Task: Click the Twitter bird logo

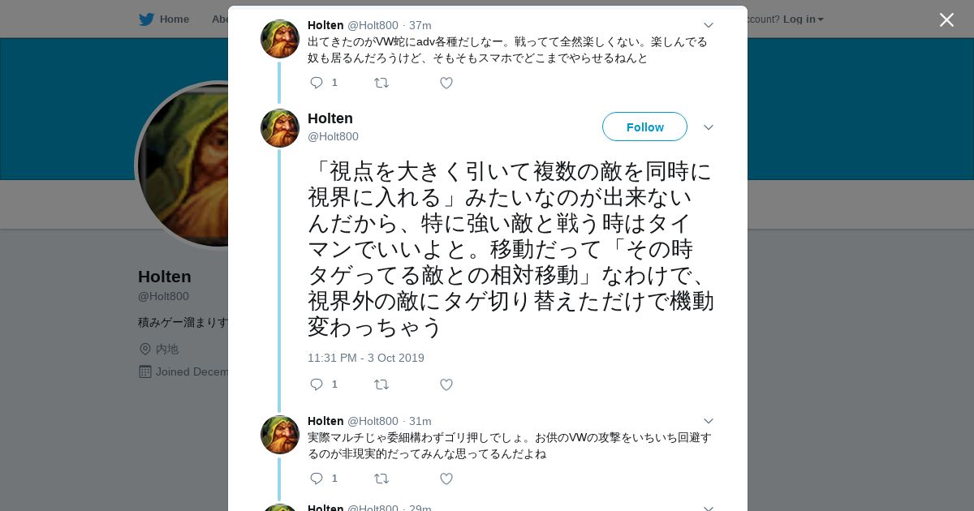Action: click(146, 19)
